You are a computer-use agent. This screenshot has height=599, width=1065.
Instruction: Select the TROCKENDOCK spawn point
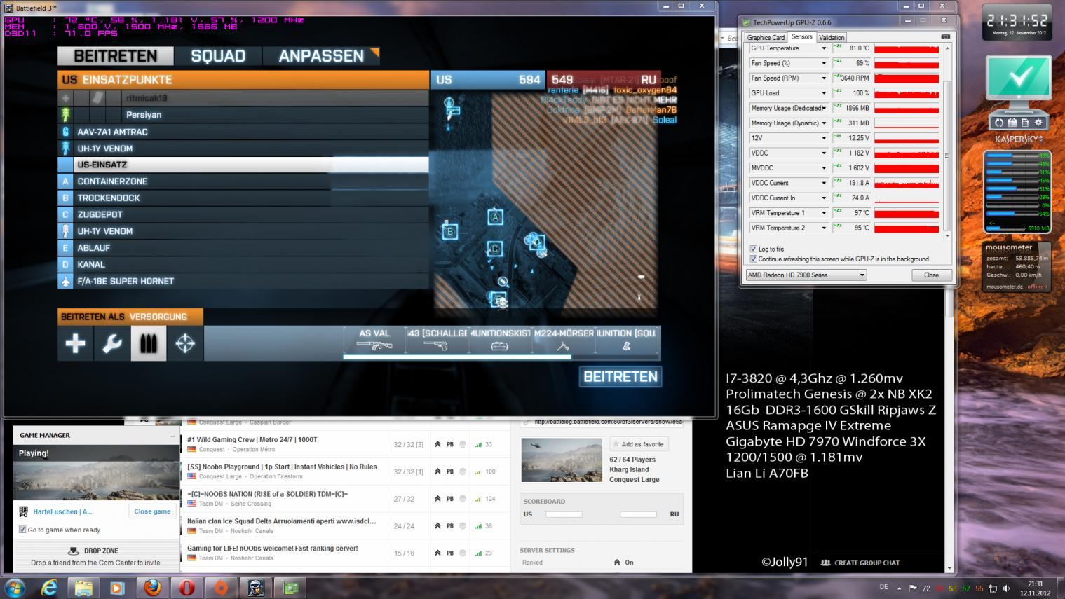point(243,198)
